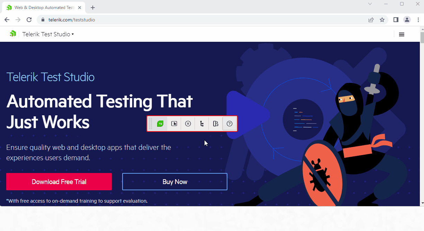
Task: Open recorder help question mark icon
Action: tap(229, 124)
